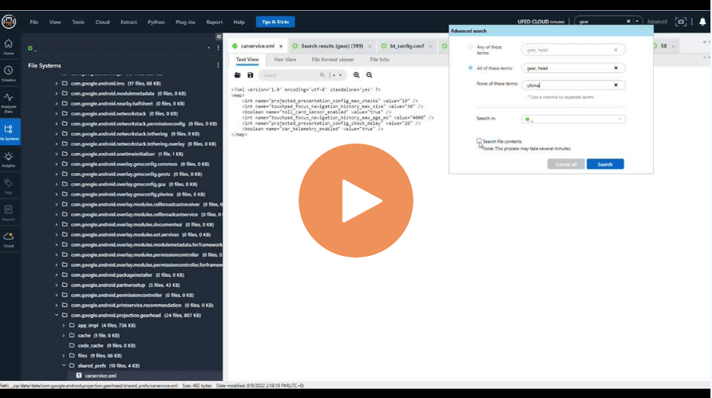Click the large orange play button
Screen dimensions: 712x398
[355, 200]
